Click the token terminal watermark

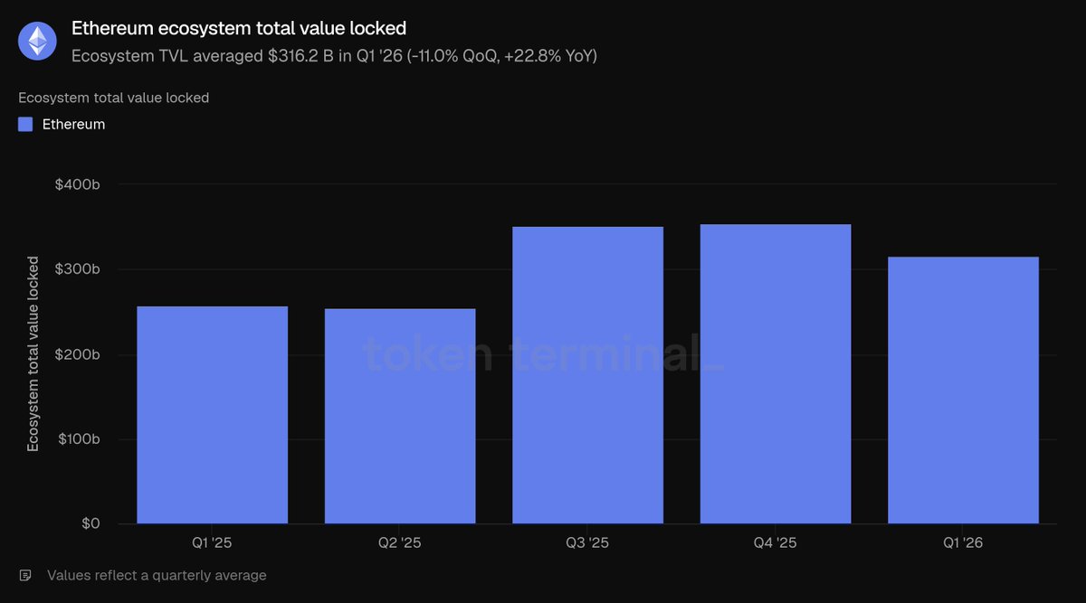point(544,354)
